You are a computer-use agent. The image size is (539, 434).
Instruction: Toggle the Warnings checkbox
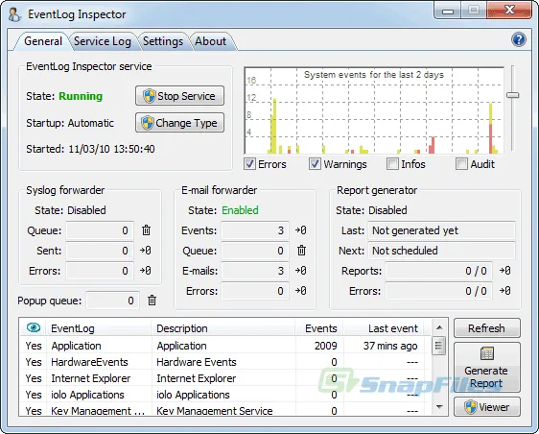(315, 164)
